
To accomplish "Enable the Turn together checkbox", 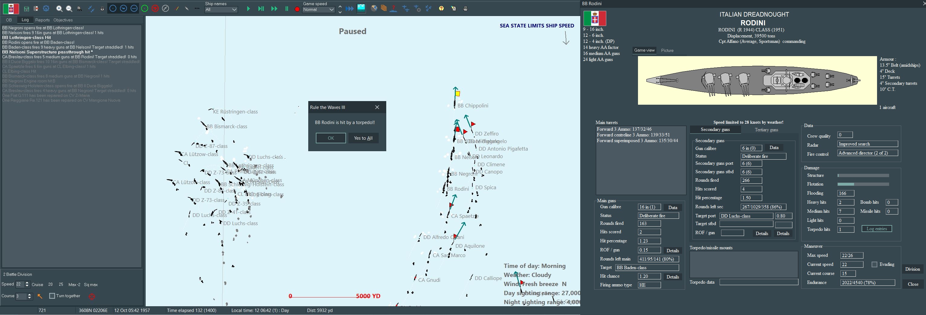I will coord(52,296).
